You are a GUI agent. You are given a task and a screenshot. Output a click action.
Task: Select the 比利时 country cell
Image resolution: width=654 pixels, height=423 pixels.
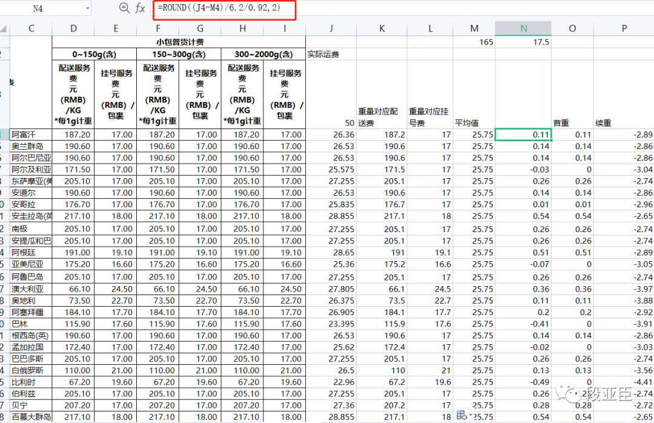point(31,382)
